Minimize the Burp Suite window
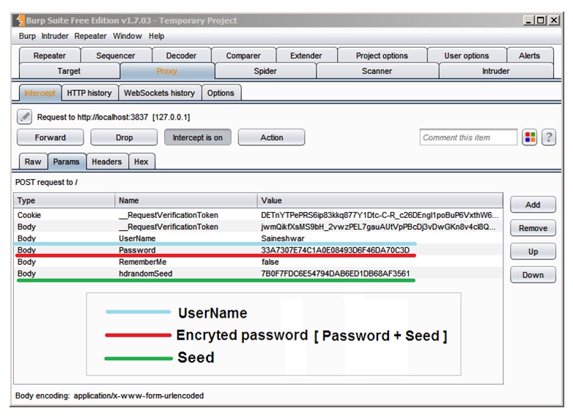The image size is (573, 416). pyautogui.click(x=528, y=21)
